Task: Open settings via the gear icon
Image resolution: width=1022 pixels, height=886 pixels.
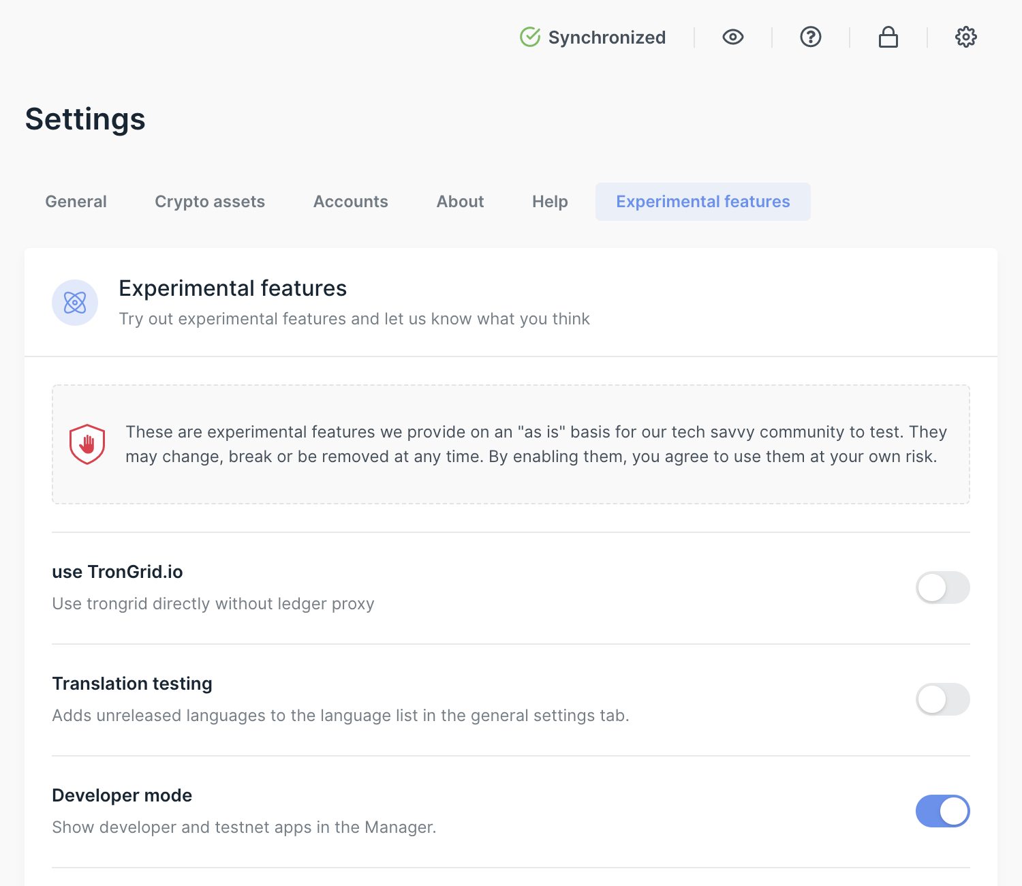Action: 965,37
